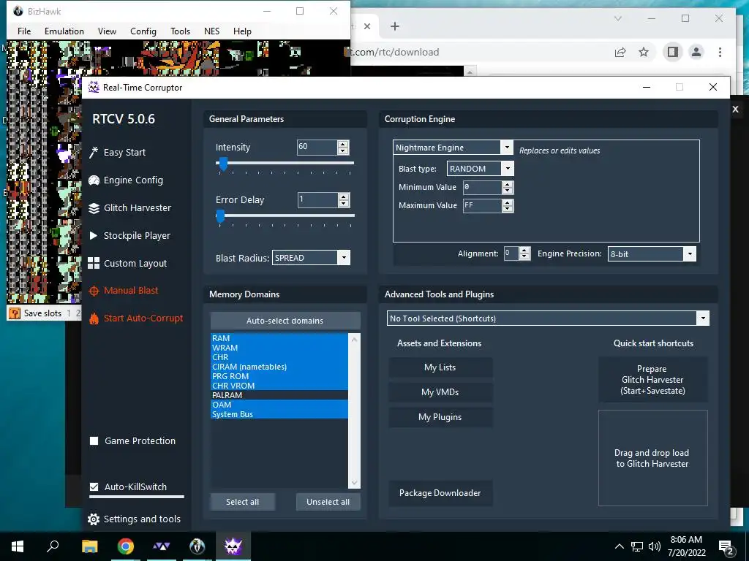Open BizHawk Emulation menu
Screen dimensions: 749x561
click(x=64, y=31)
